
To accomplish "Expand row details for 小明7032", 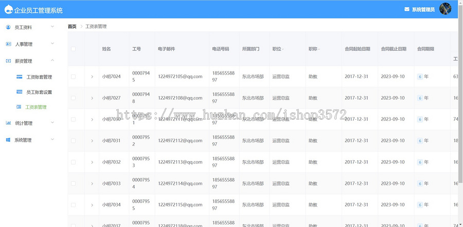I will coord(92,162).
